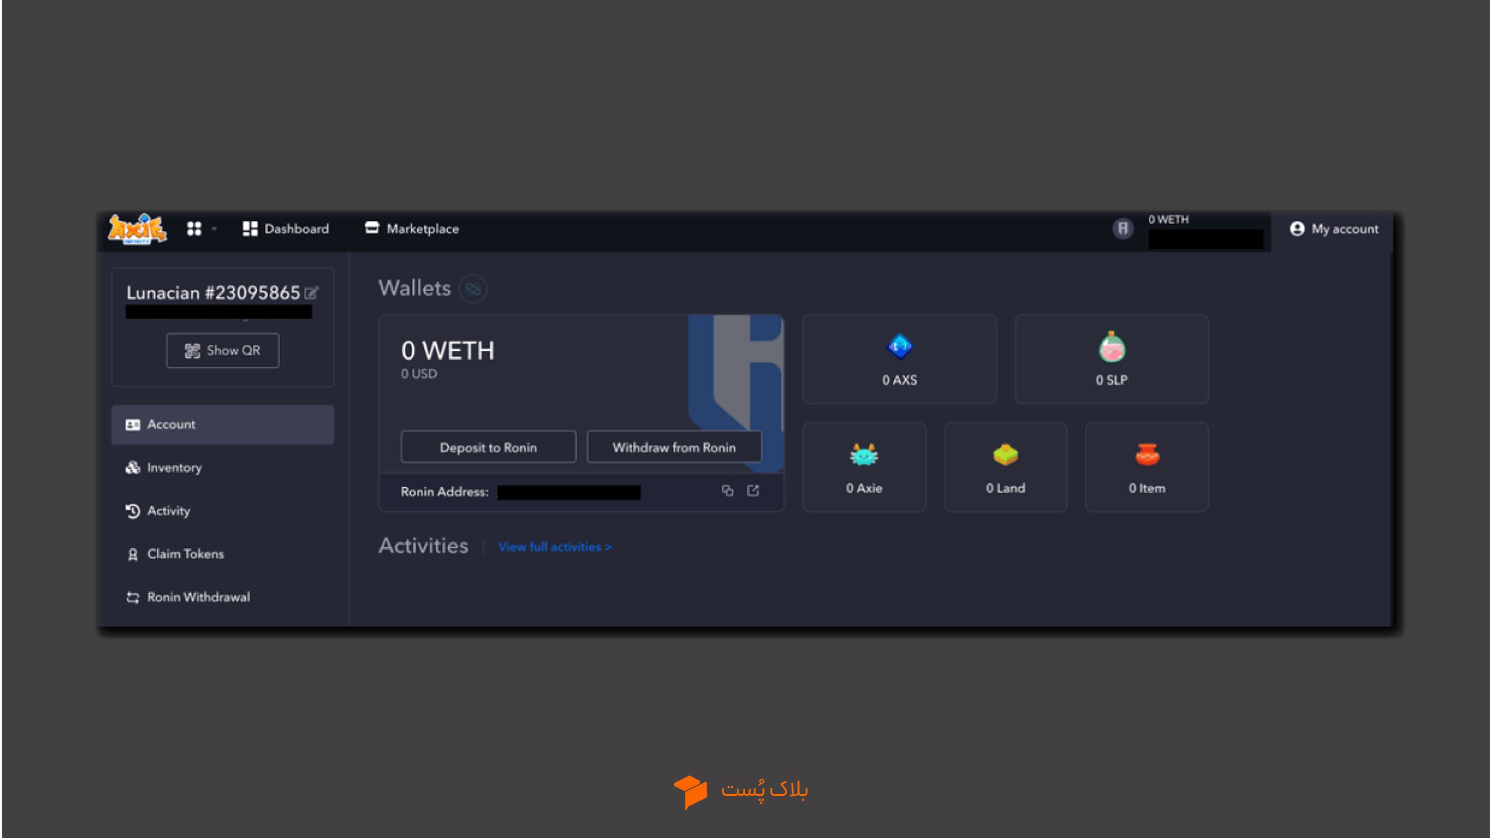This screenshot has height=838, width=1490.
Task: Toggle wallet balance visibility next to Wallets
Action: (473, 289)
